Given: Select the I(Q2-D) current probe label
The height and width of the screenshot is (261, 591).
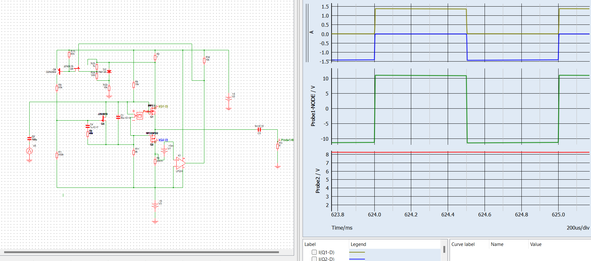Looking at the screenshot, I should coord(163,140).
